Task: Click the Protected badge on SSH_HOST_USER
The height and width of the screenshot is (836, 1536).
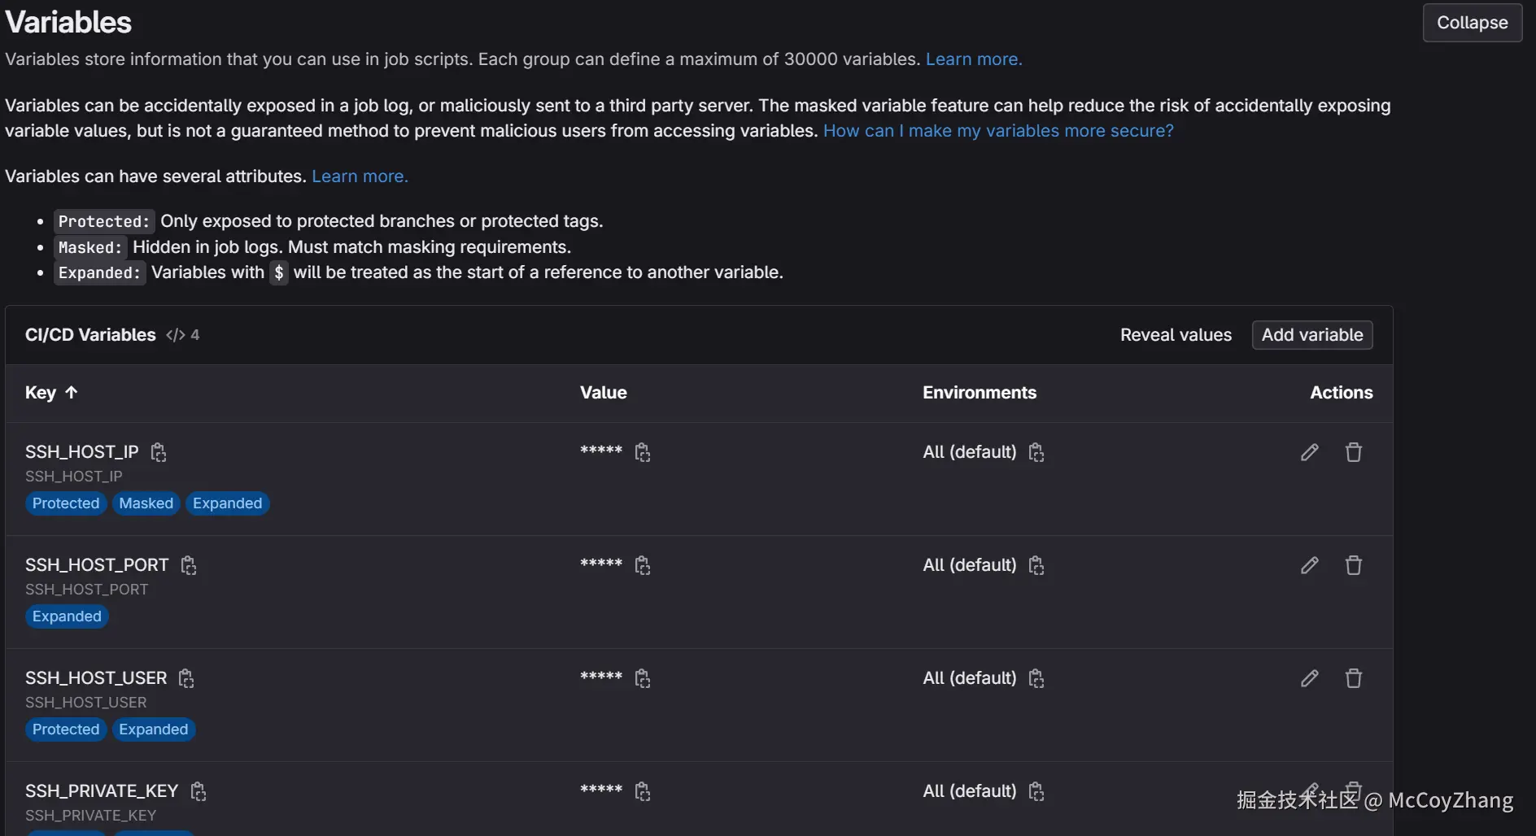Action: click(66, 729)
